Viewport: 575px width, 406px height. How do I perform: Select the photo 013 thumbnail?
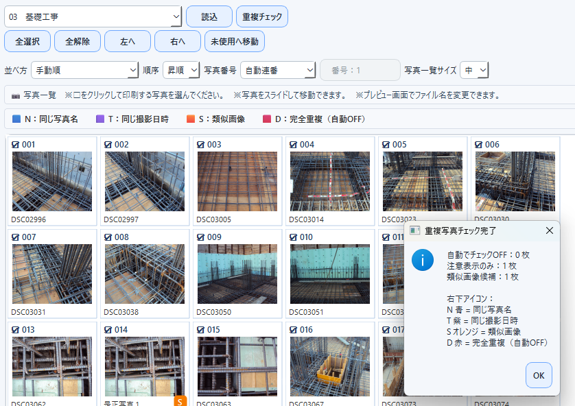click(x=52, y=366)
